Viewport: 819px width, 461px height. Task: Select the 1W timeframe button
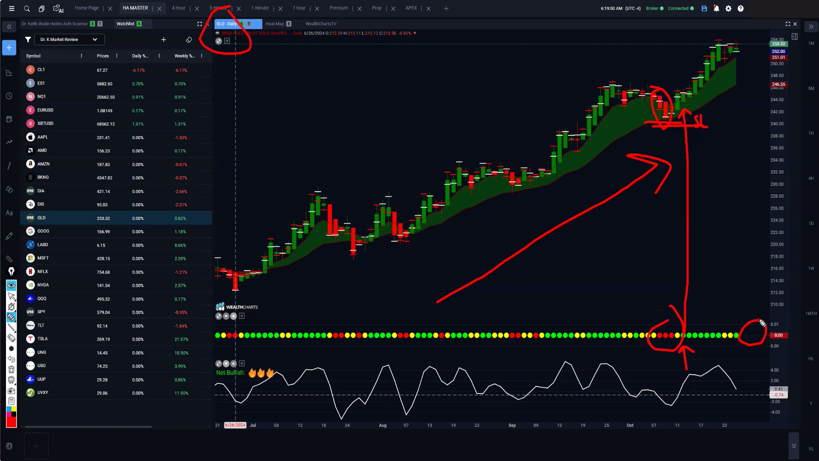pos(811,268)
